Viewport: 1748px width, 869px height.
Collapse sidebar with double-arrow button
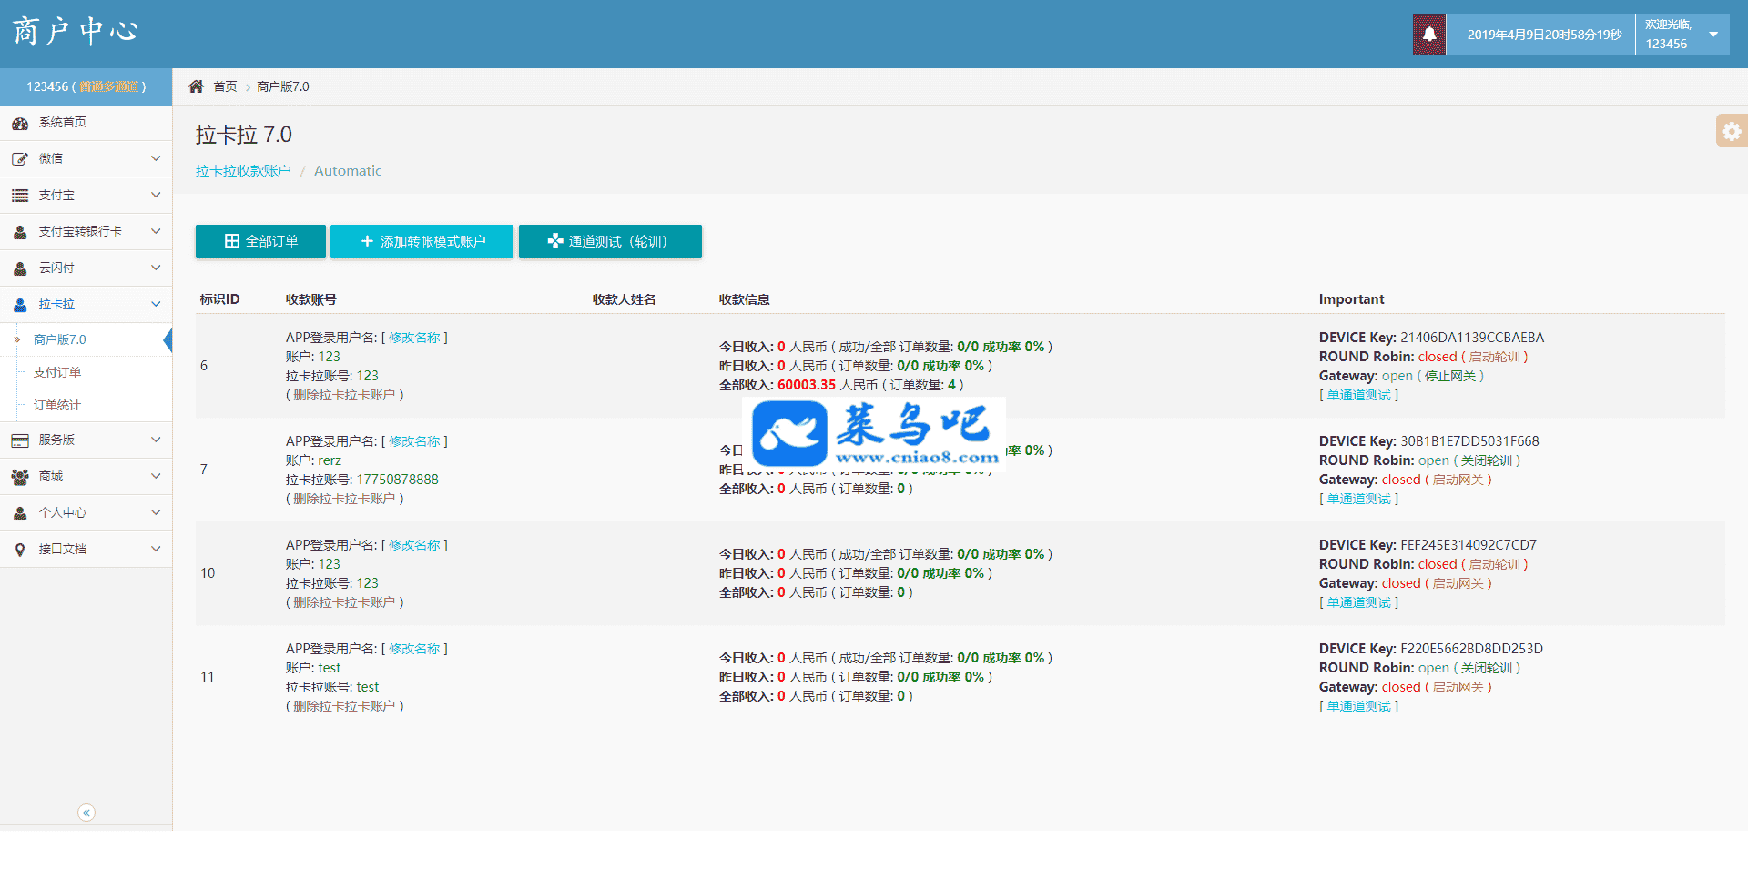(x=86, y=813)
